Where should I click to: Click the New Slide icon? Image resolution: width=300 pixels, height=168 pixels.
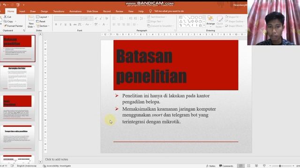tap(31, 19)
